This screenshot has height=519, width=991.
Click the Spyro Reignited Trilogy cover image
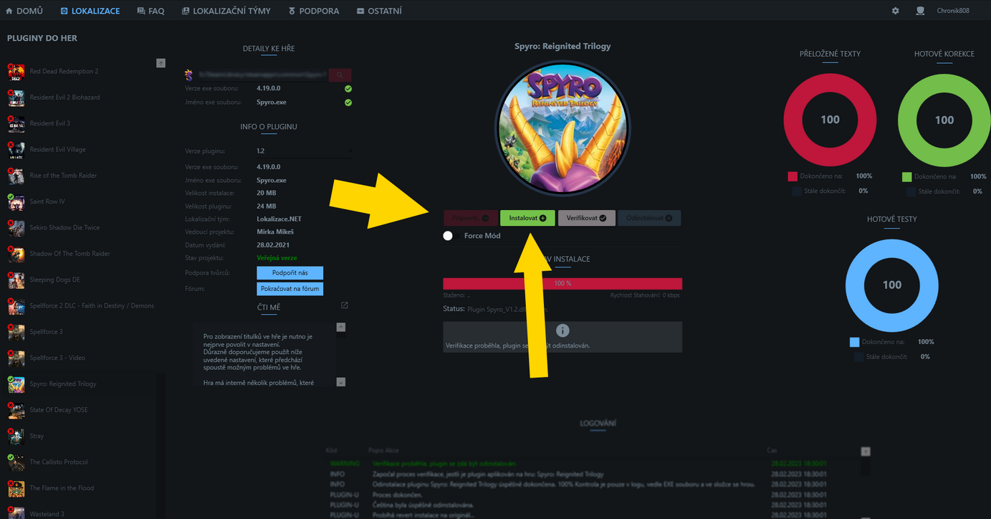tap(562, 128)
